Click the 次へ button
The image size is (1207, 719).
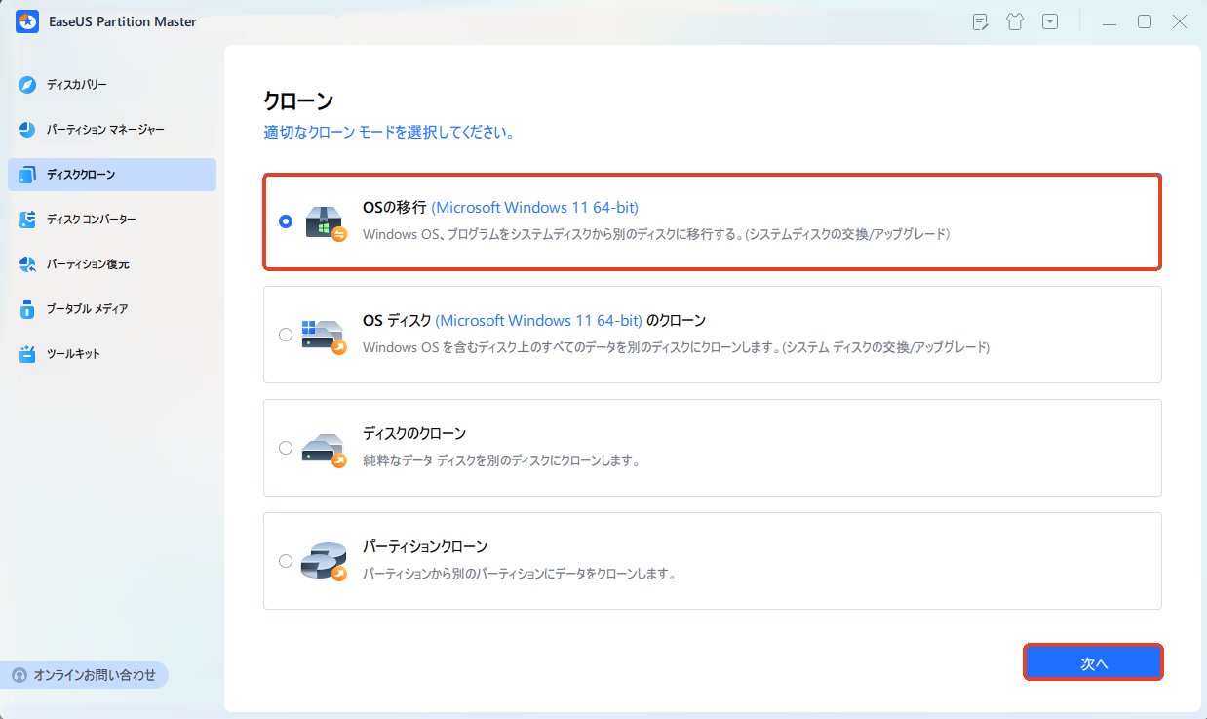(1093, 663)
